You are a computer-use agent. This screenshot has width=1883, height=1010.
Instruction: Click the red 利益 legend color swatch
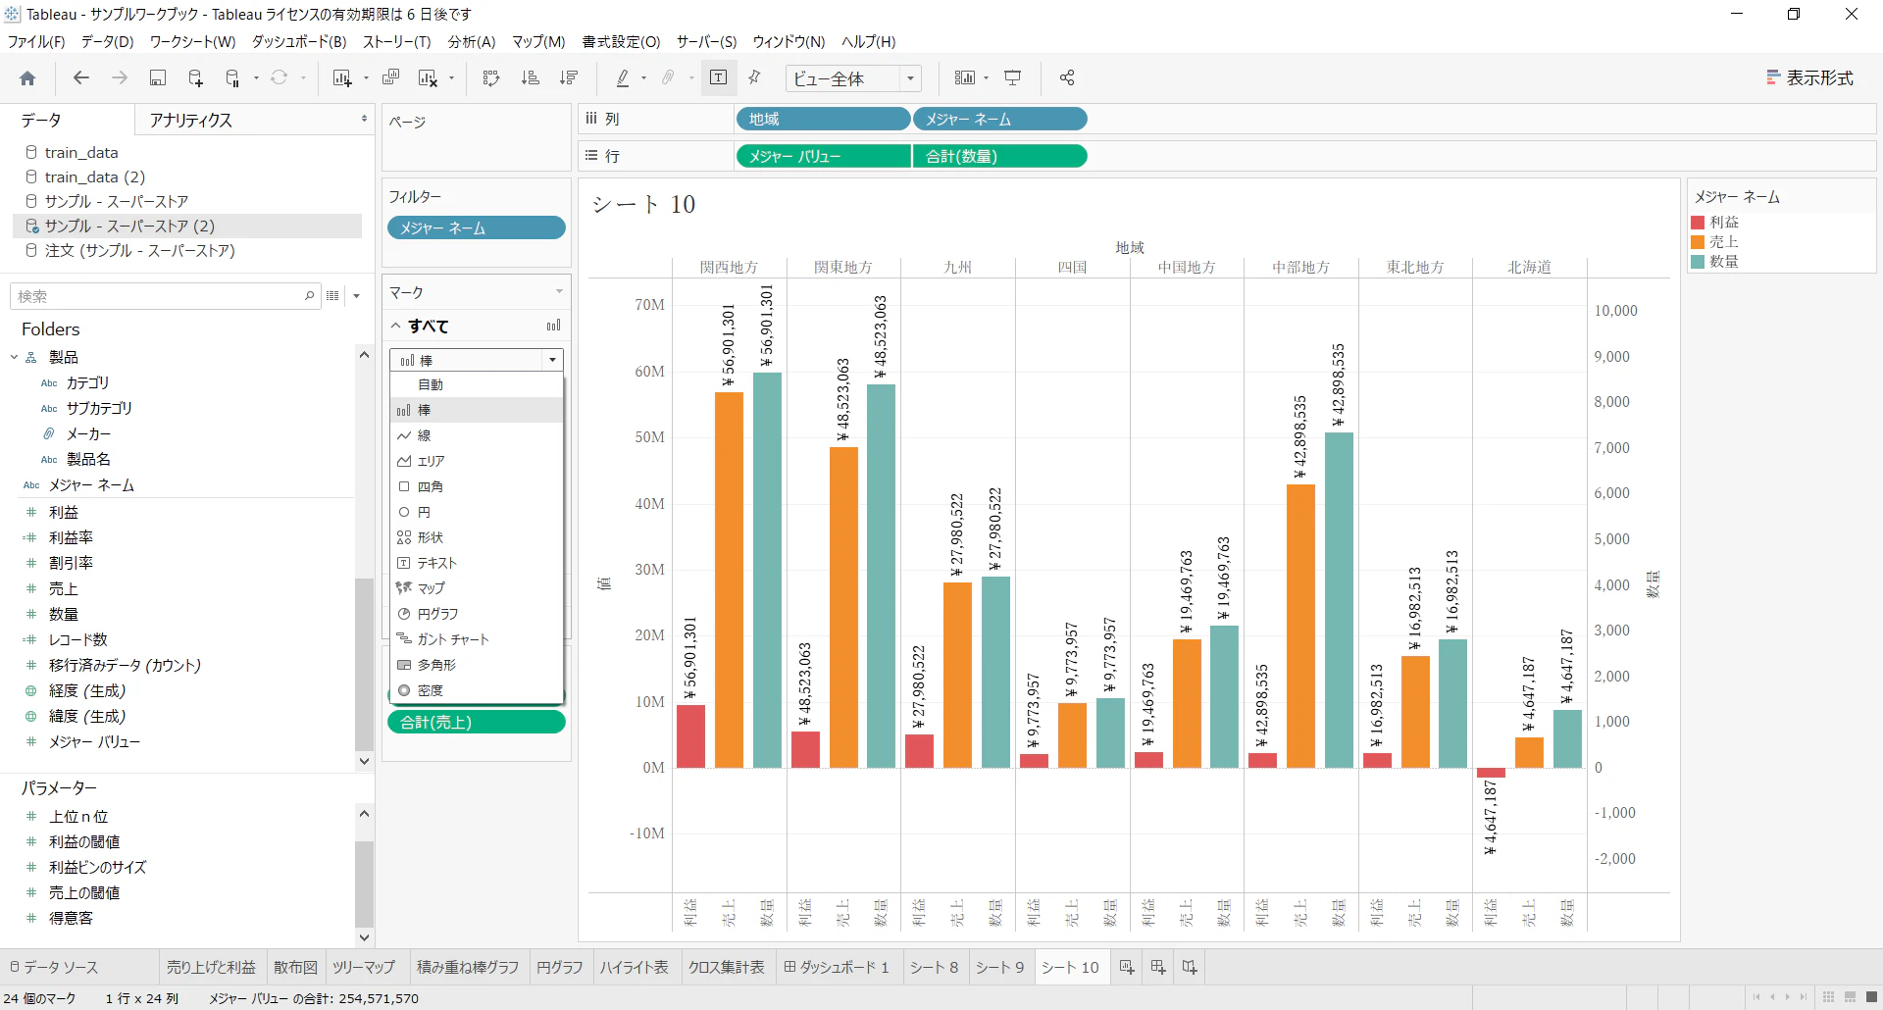(x=1698, y=223)
